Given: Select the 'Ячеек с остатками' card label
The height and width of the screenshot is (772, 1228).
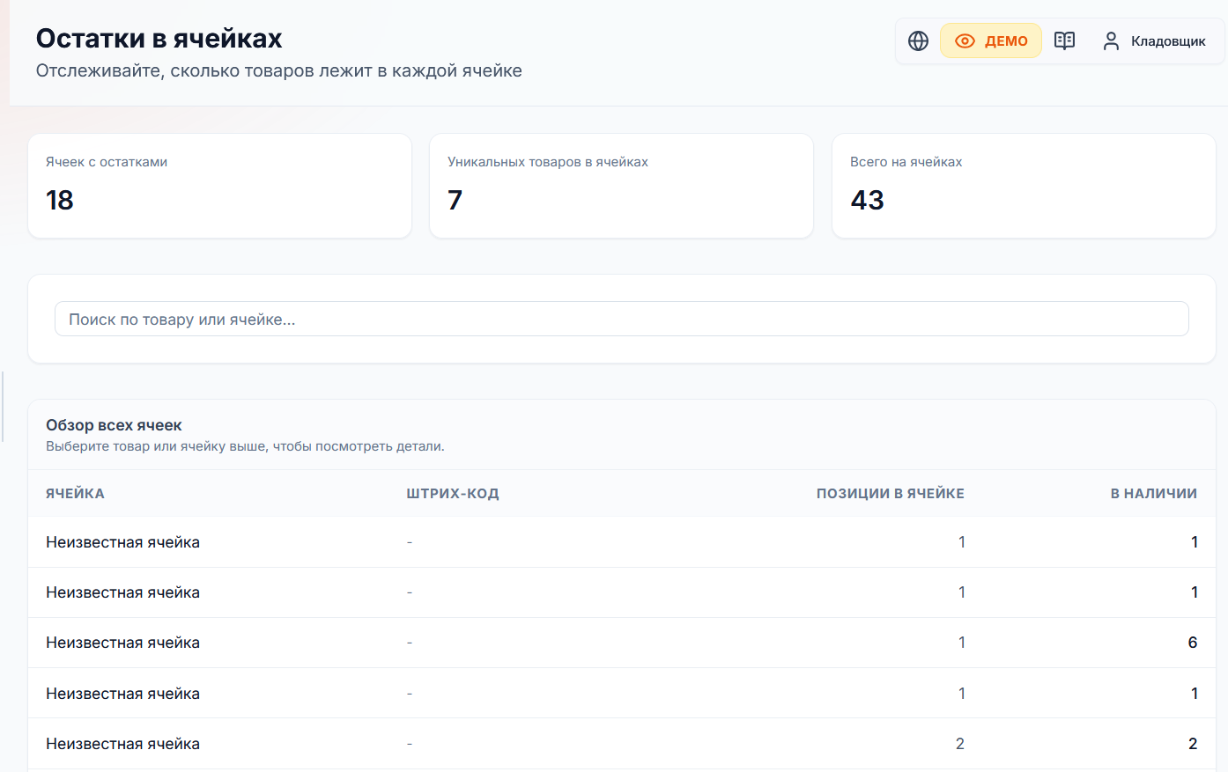Looking at the screenshot, I should pyautogui.click(x=107, y=162).
